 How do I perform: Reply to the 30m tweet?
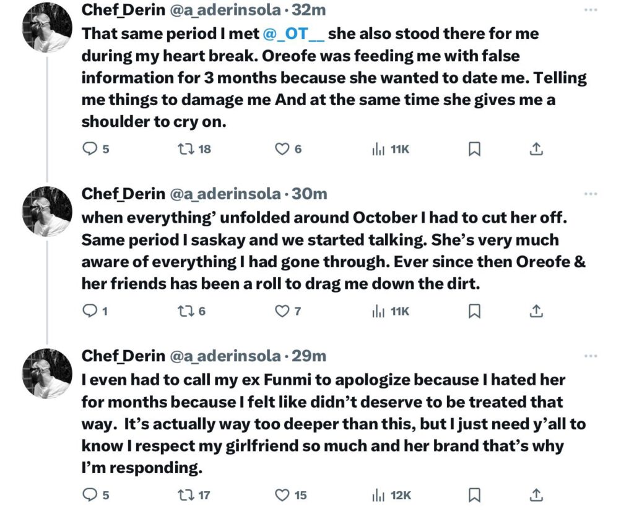[90, 311]
